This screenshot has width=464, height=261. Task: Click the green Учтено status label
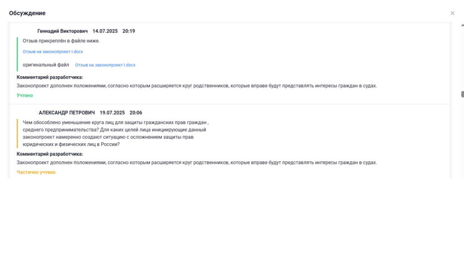tap(25, 95)
